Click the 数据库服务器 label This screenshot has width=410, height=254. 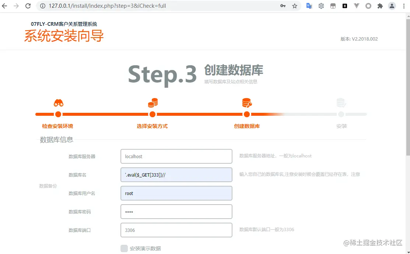tap(82, 156)
